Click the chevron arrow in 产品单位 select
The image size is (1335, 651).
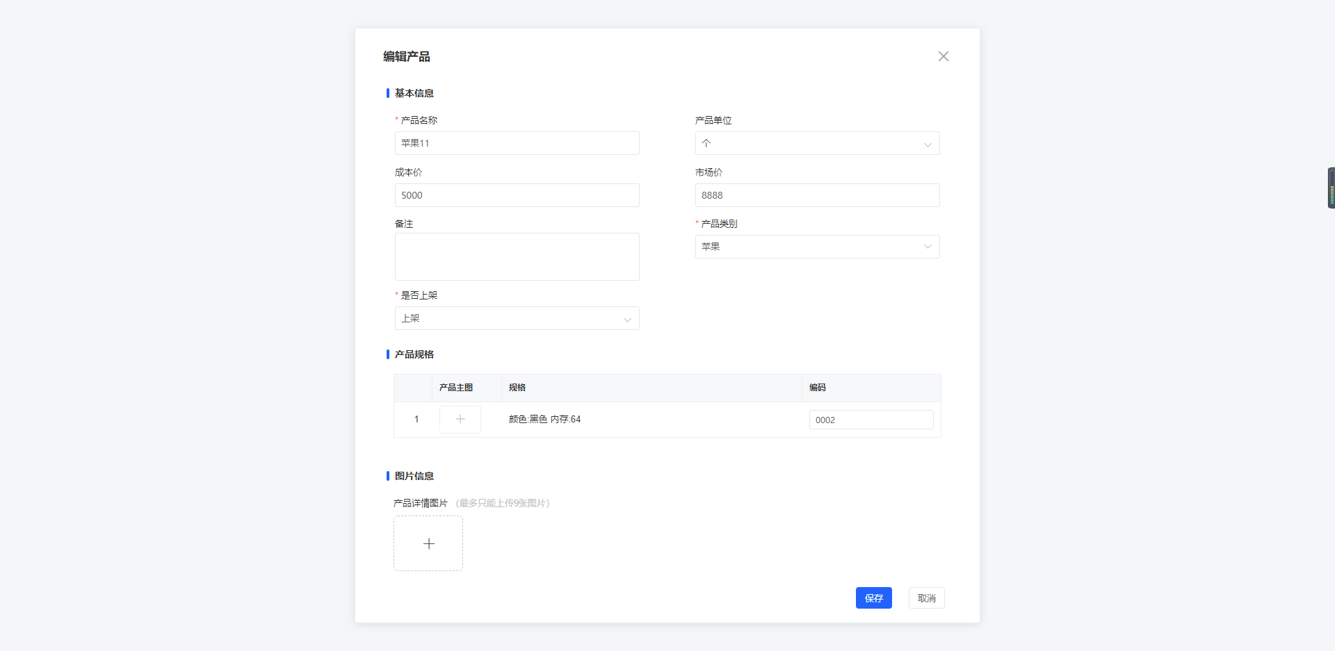[x=928, y=145]
